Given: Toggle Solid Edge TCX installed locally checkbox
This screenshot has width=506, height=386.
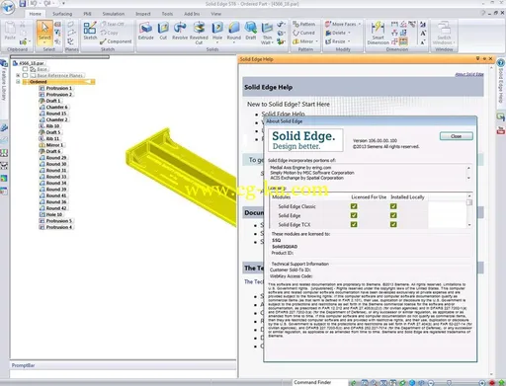Looking at the screenshot, I should pyautogui.click(x=393, y=224).
